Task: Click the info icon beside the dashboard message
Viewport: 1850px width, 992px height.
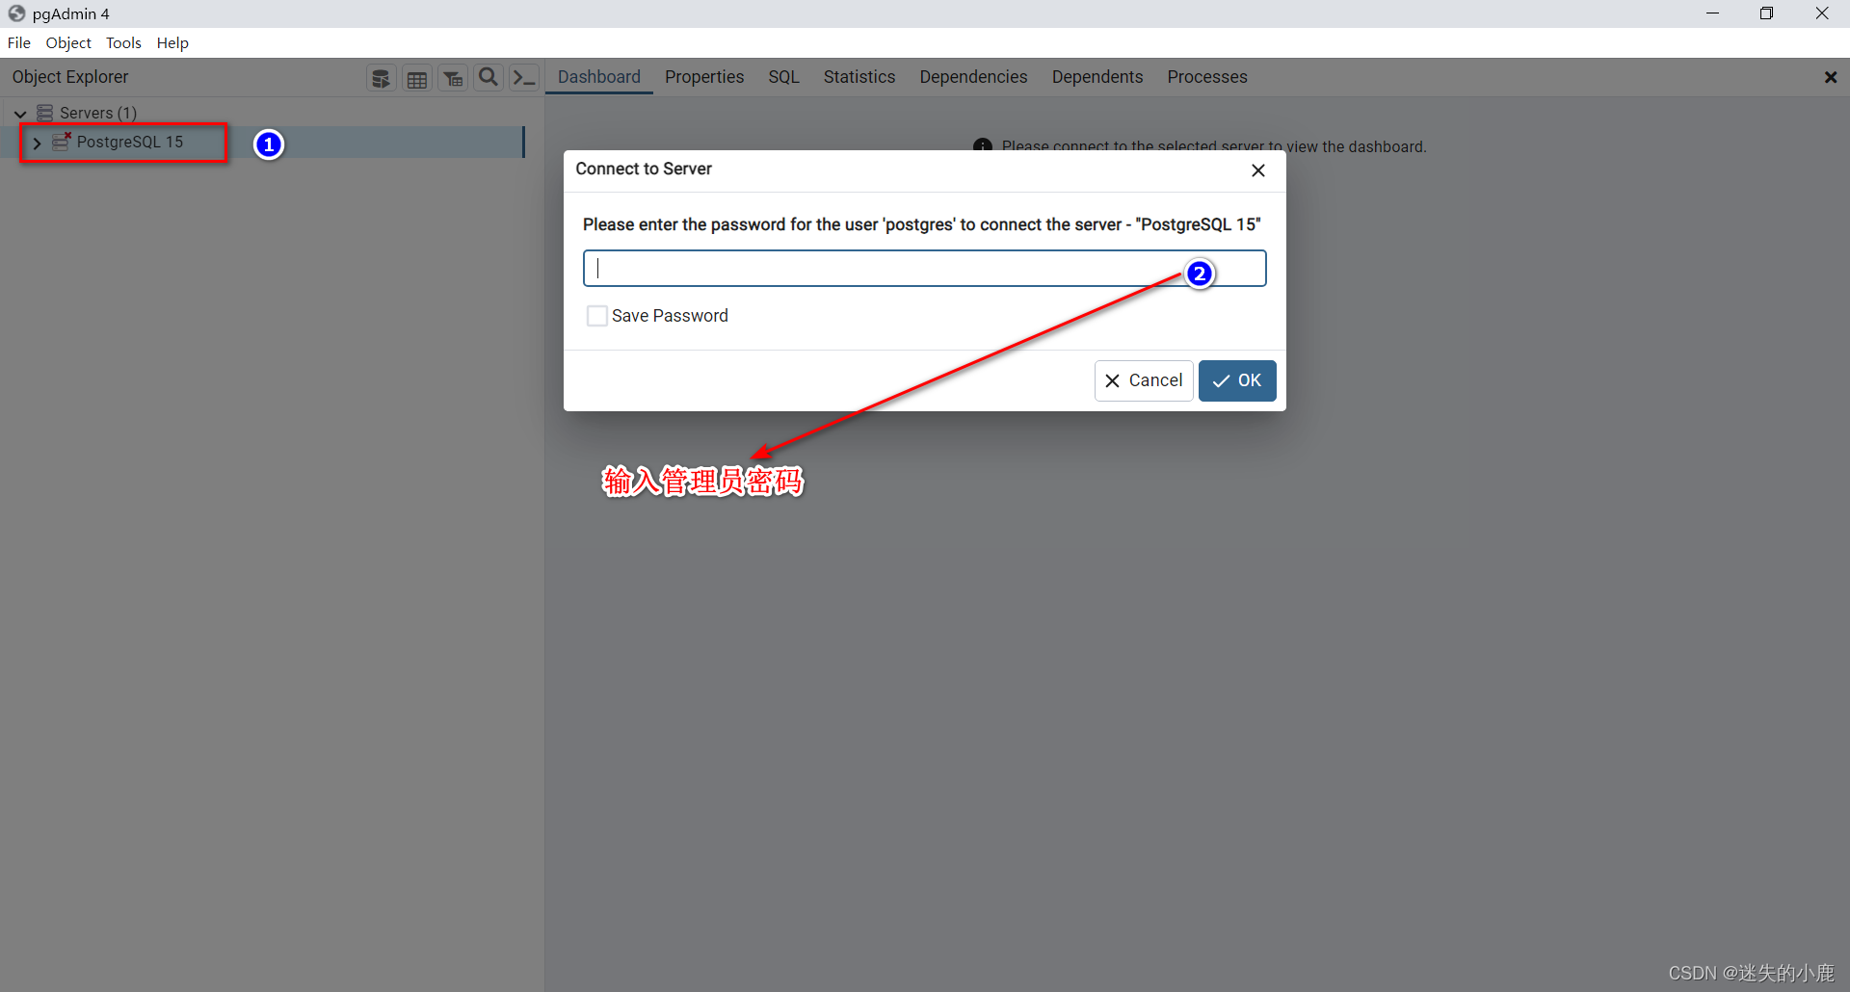Action: point(983,146)
